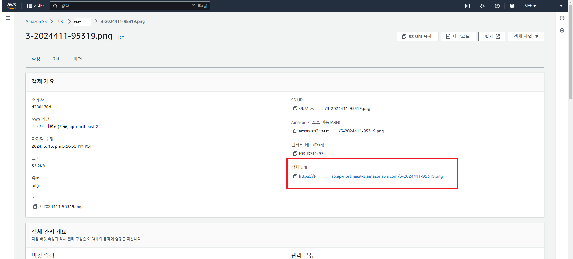Open the Services grid menu
Screen dimensions: 573x259
click(x=35, y=6)
